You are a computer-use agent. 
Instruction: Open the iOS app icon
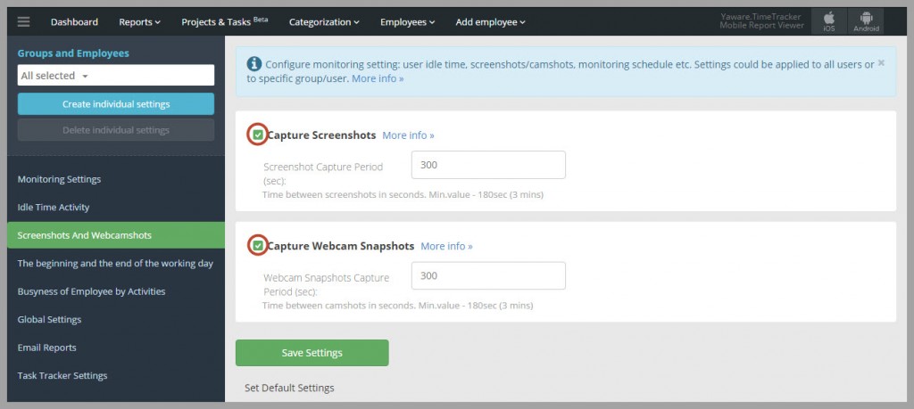tap(829, 21)
